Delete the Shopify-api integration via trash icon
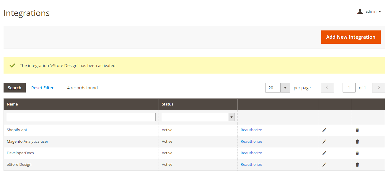 [357, 130]
